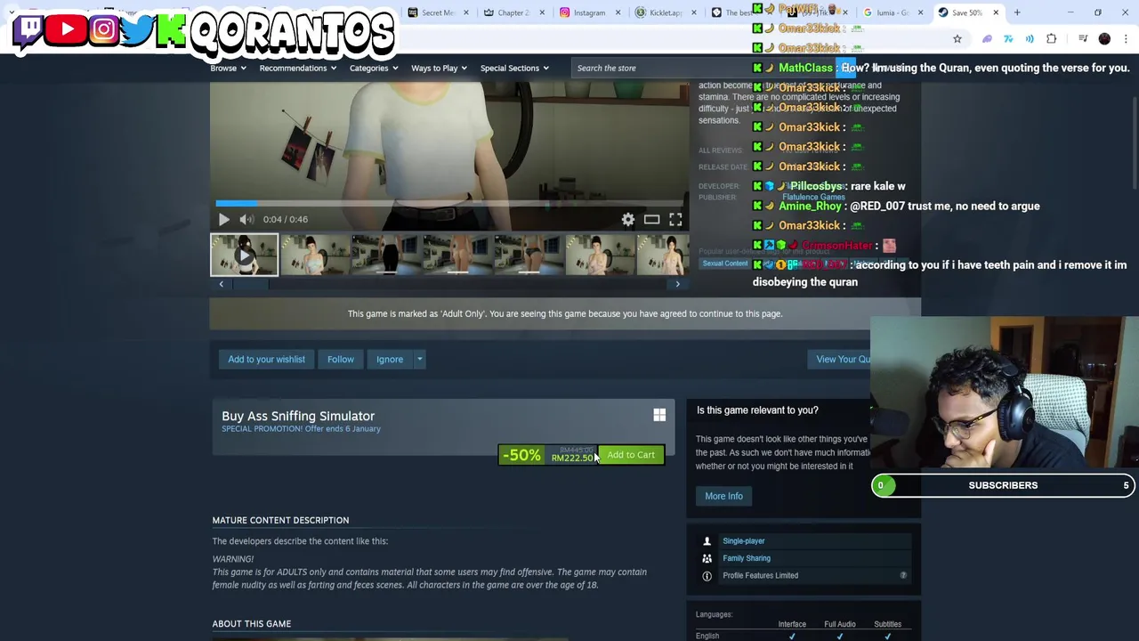Open the Chrome three-dot menu

(1126, 39)
